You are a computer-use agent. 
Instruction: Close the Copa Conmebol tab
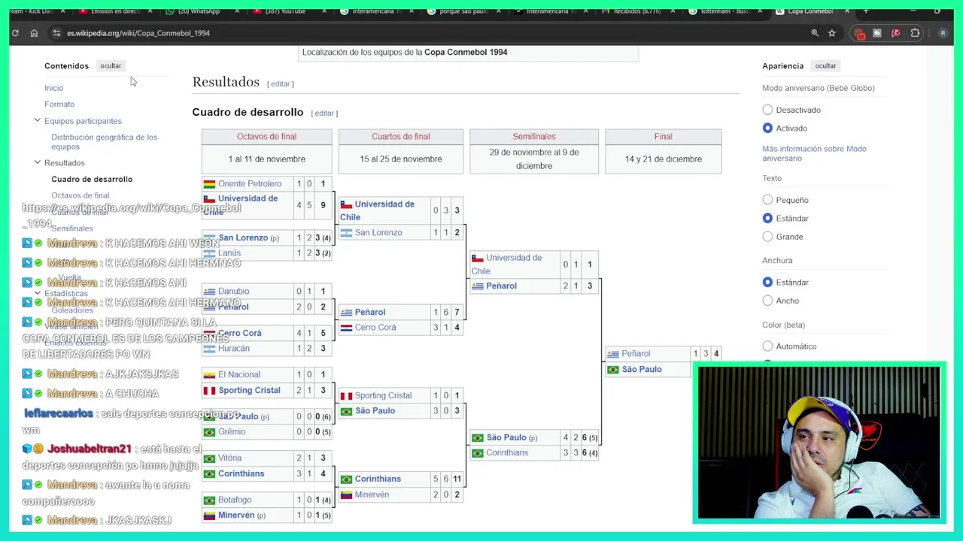(x=847, y=11)
